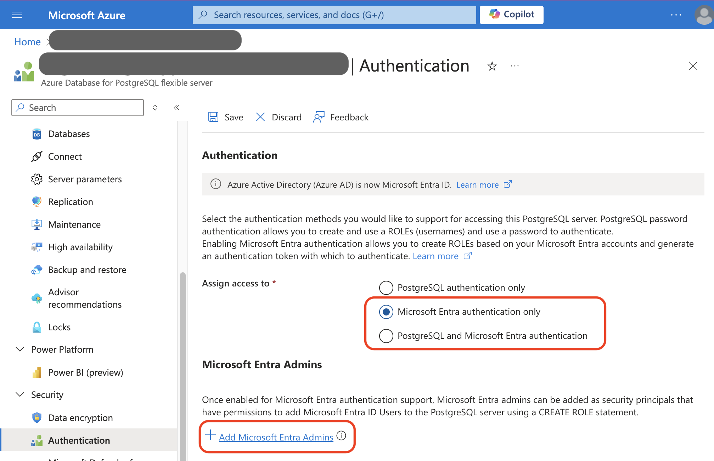This screenshot has width=714, height=461.
Task: Click the High availability icon
Action: coord(36,247)
